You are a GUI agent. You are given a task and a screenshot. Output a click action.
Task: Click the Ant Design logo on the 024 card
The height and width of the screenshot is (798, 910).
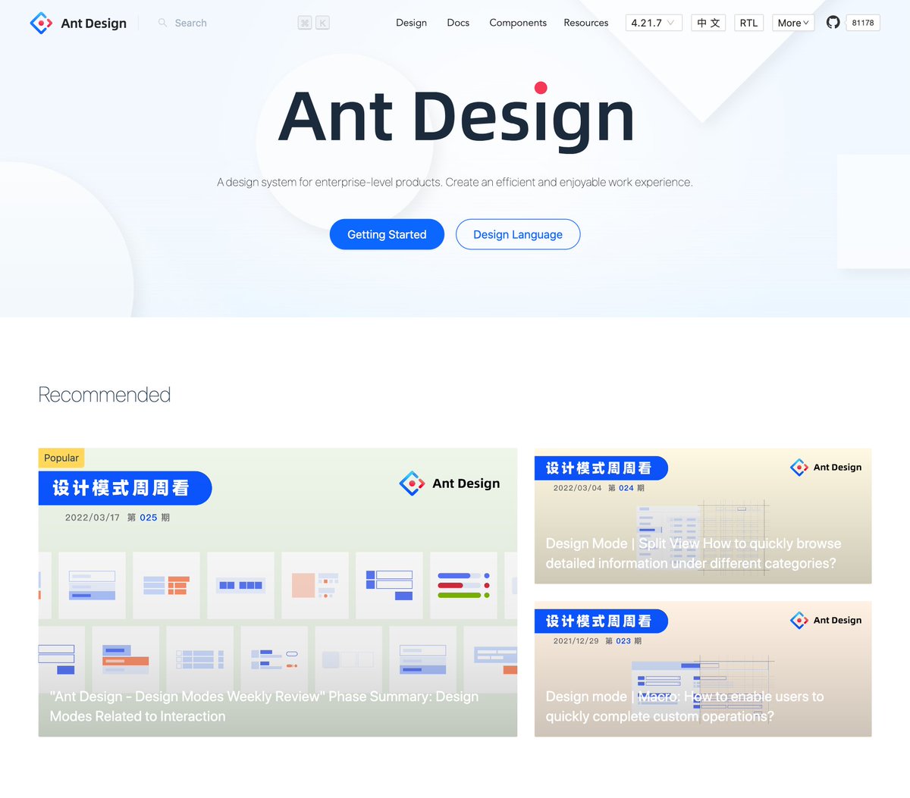tap(826, 467)
